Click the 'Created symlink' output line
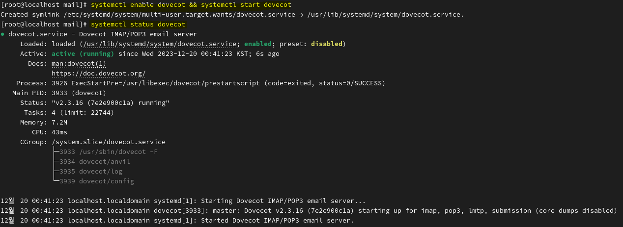The width and height of the screenshot is (623, 227). point(232,14)
